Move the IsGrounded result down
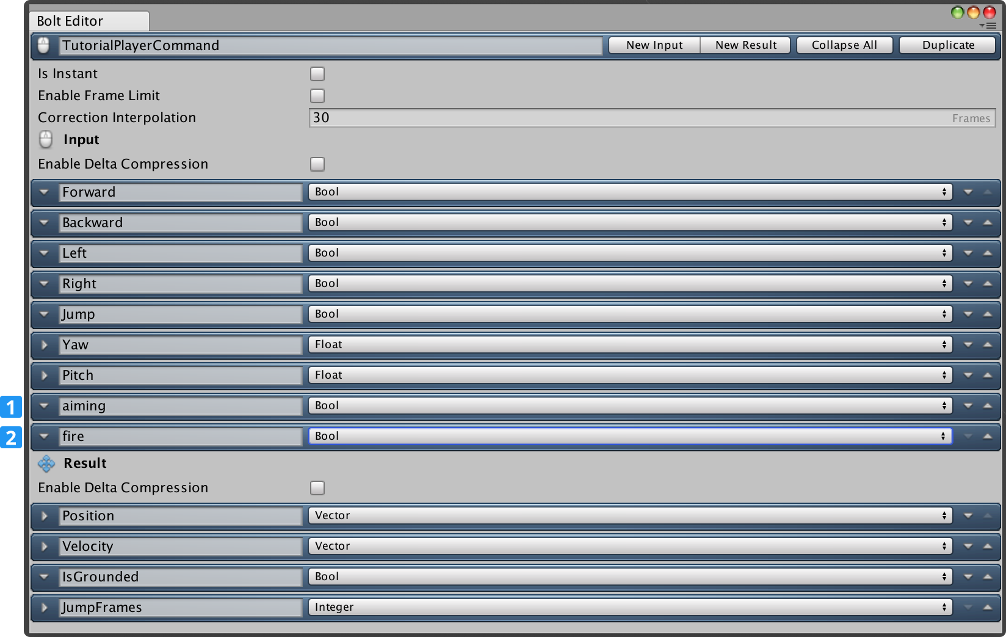 coord(968,577)
